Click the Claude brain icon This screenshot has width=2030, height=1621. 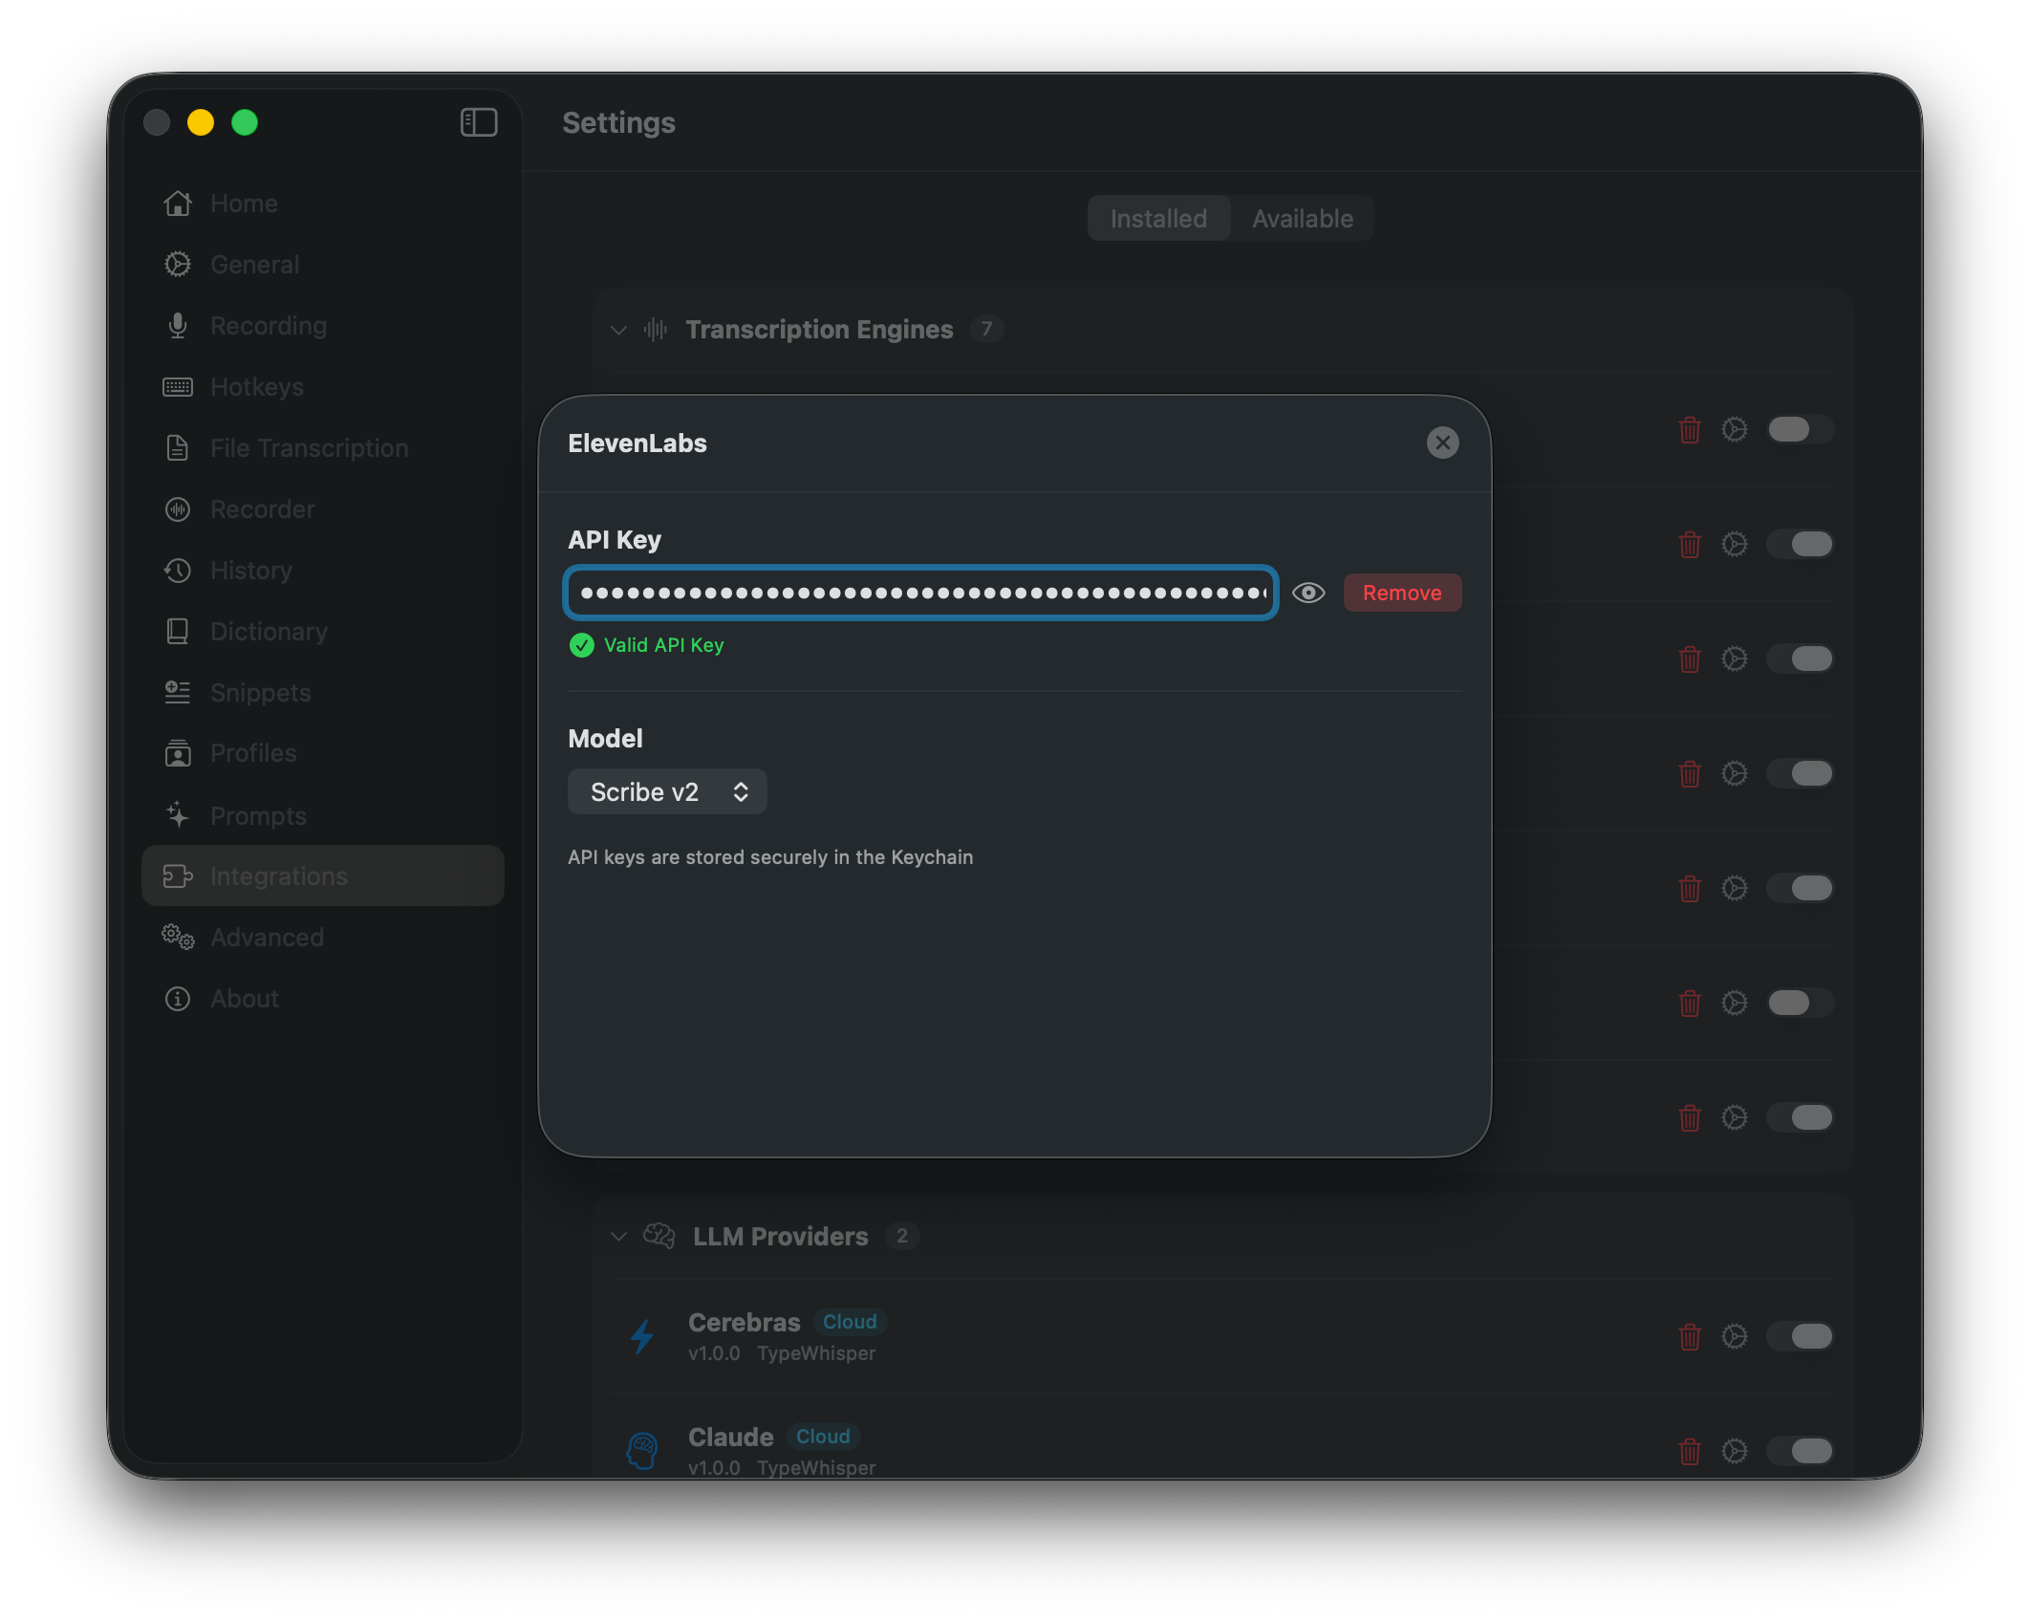click(x=642, y=1449)
